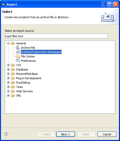The image size is (120, 141).
Task: Focus the type filter text field
Action: pos(56,36)
